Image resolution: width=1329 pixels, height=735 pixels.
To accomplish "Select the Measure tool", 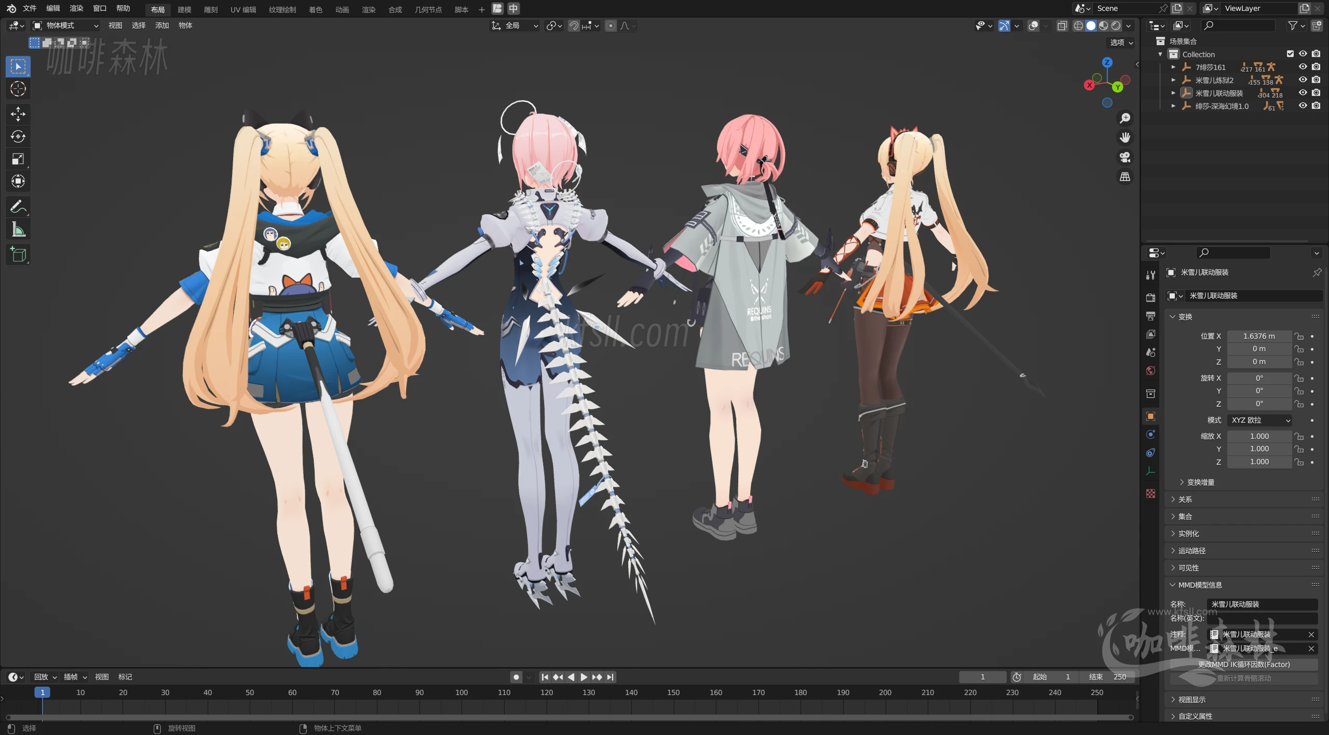I will coord(18,229).
